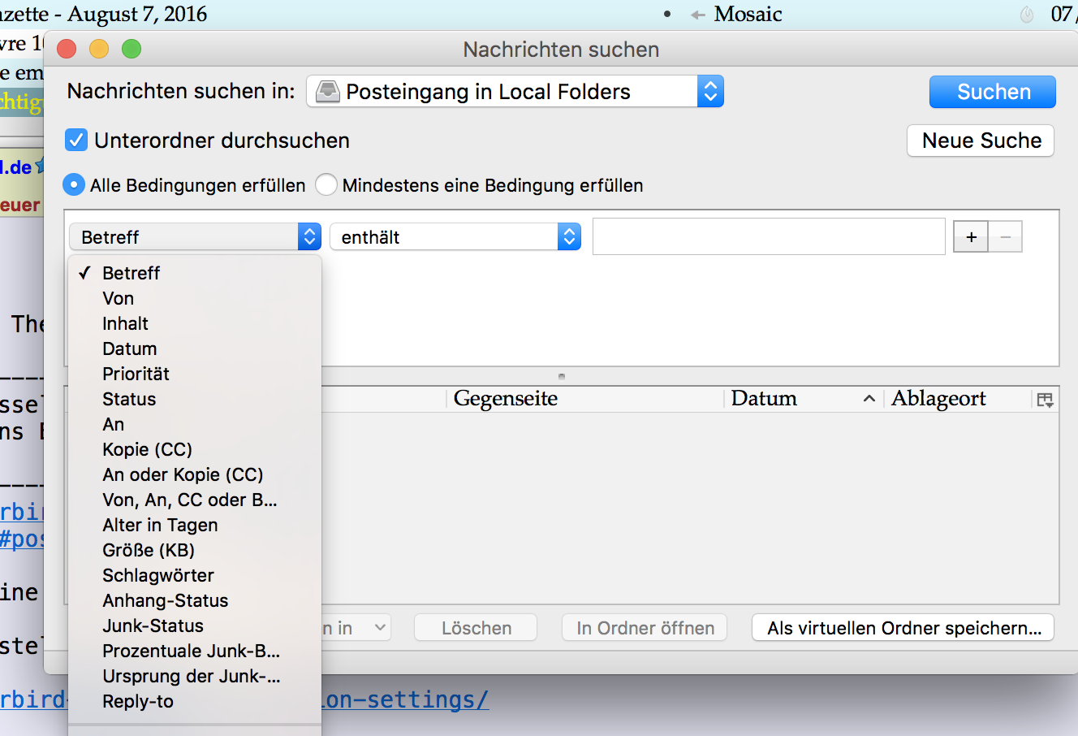This screenshot has height=736, width=1078.
Task: Pick the An menu entry
Action: (195, 424)
